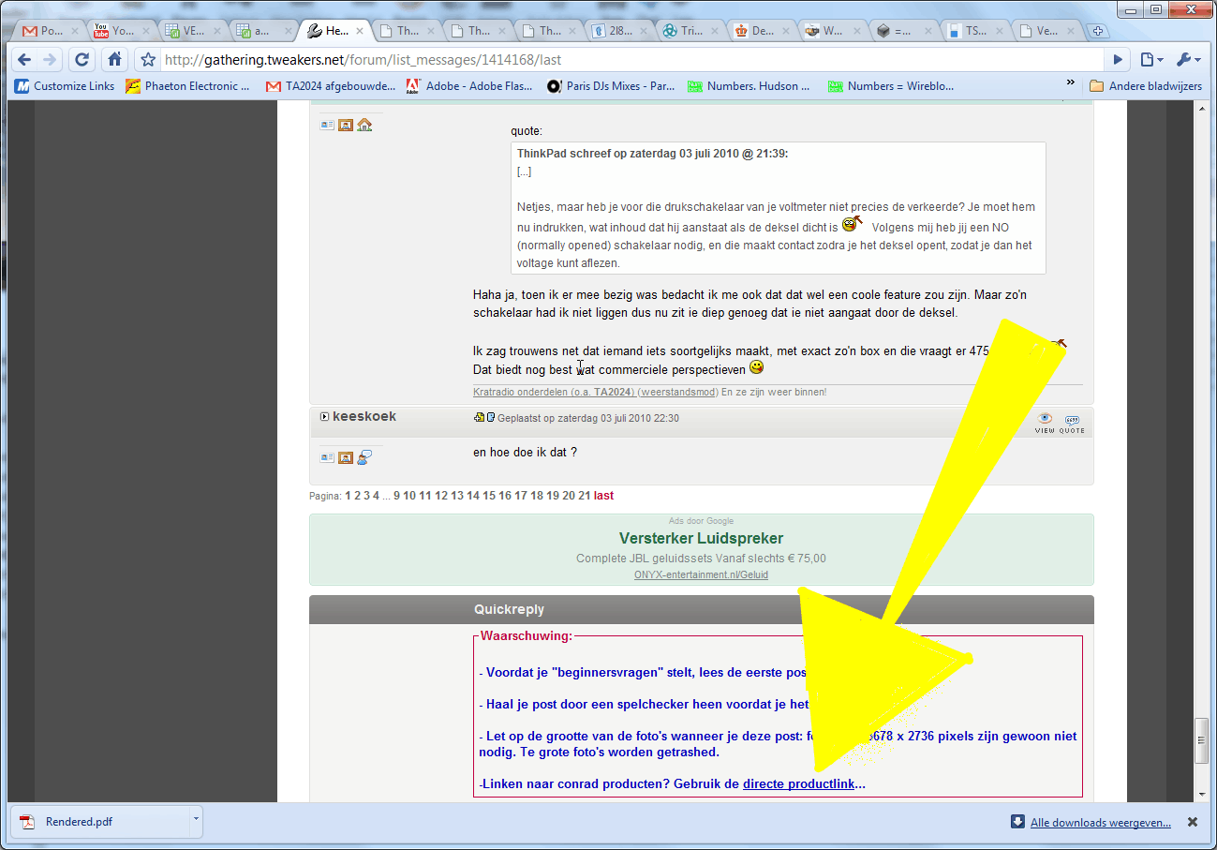Click the homepage house icon in the top post
This screenshot has height=850, width=1217.
click(x=364, y=125)
